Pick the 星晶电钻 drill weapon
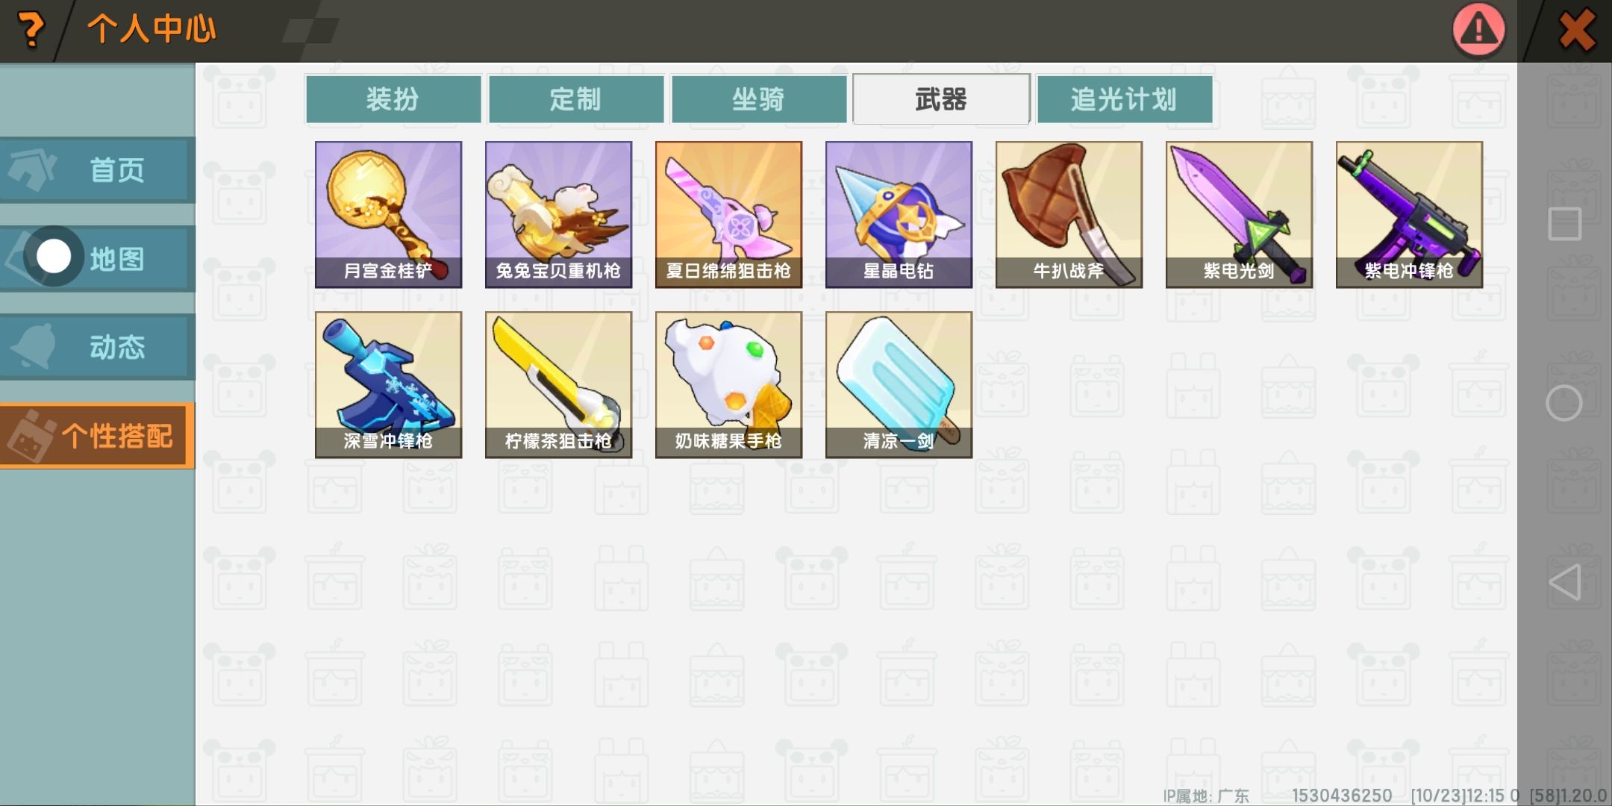This screenshot has height=806, width=1612. coord(899,215)
